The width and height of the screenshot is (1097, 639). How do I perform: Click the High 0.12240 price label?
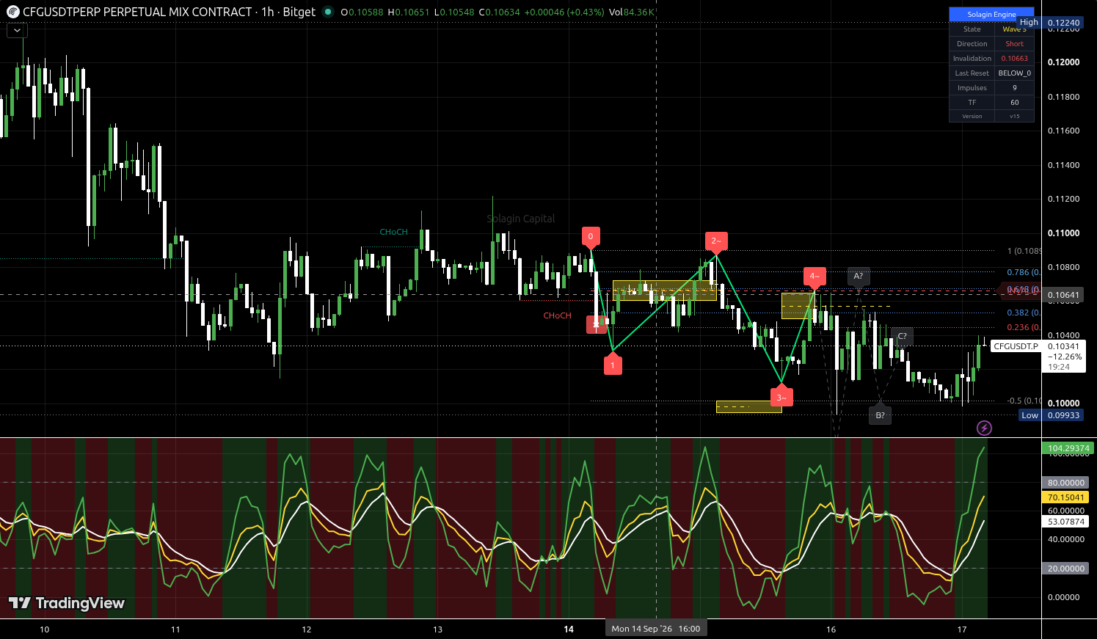point(1050,23)
